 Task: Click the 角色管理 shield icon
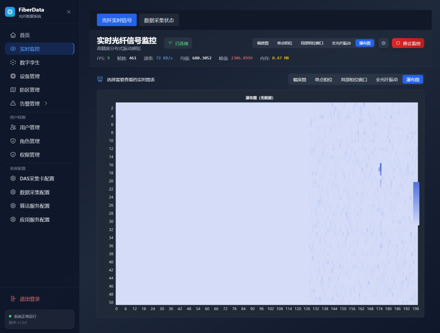coord(13,141)
